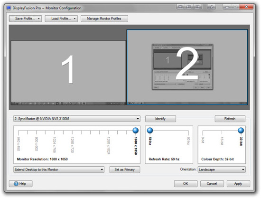Click the Refresh button
The image size is (261, 198).
tap(230, 119)
